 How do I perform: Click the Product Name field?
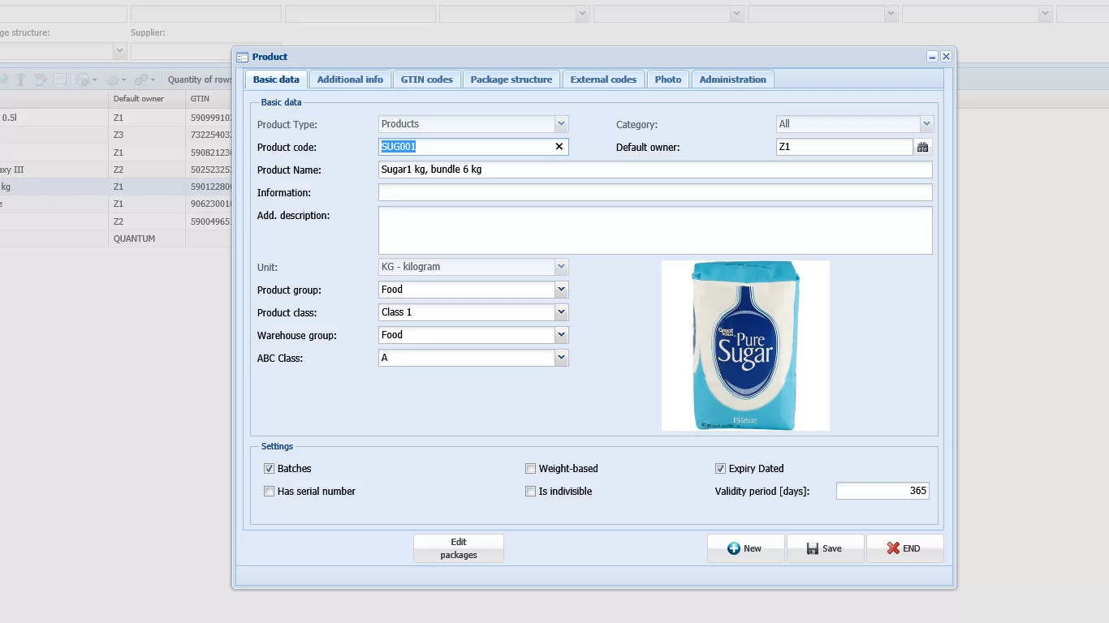[x=655, y=170]
